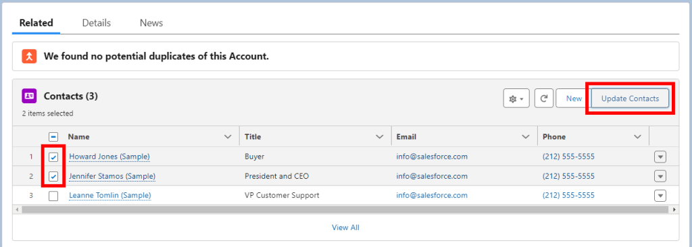Click the scrollbar's right arrow
Image resolution: width=692 pixels, height=247 pixels.
click(x=674, y=209)
